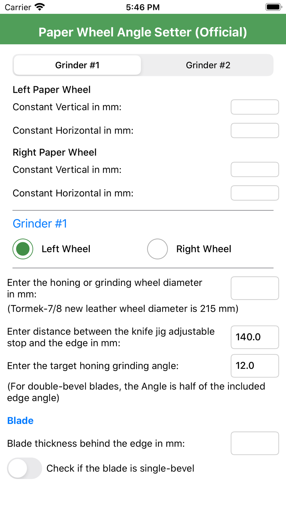Image resolution: width=286 pixels, height=509 pixels.
Task: Select the Right Wheel radio button
Action: (157, 249)
